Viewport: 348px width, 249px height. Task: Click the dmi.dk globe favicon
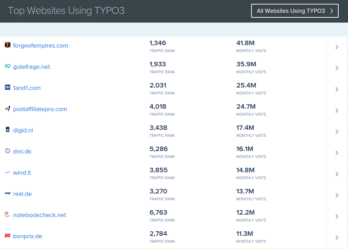click(8, 151)
